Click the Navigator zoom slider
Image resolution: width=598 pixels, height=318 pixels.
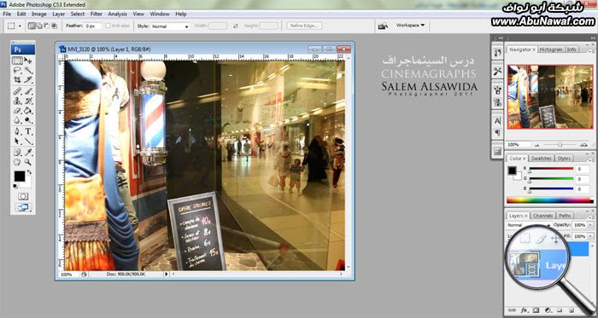pyautogui.click(x=560, y=145)
